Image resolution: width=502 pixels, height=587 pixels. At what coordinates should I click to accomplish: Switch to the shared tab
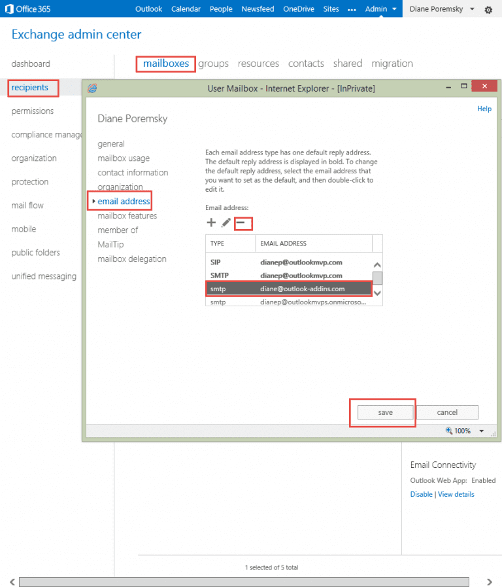click(348, 63)
